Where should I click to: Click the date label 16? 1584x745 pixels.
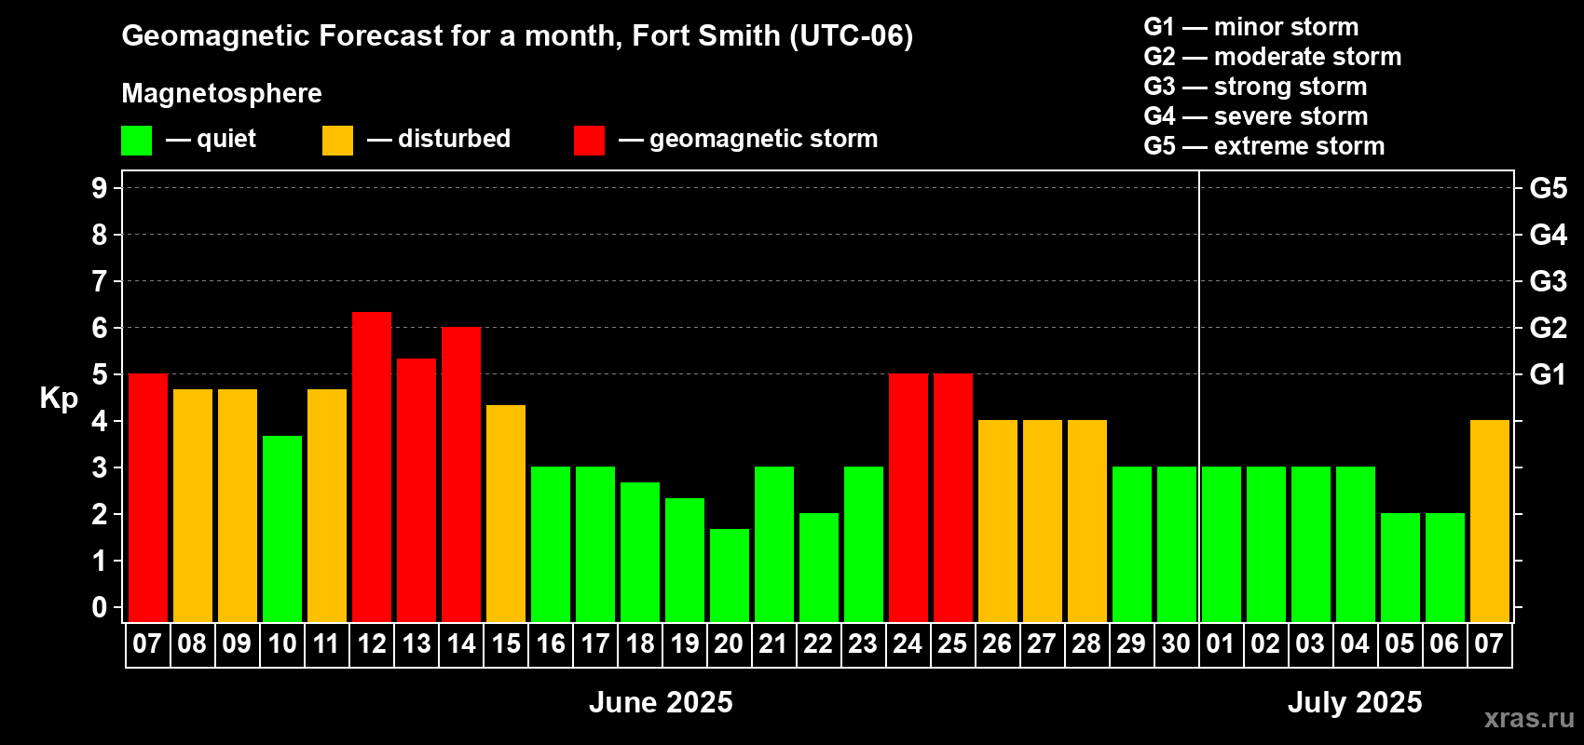(551, 643)
